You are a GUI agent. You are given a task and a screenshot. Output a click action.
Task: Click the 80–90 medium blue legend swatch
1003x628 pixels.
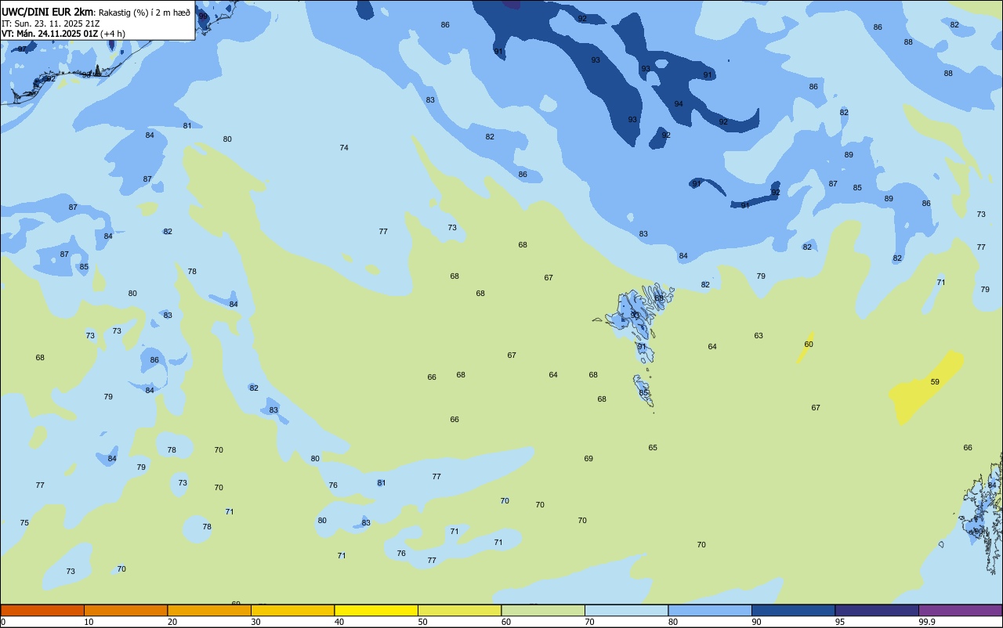point(710,610)
